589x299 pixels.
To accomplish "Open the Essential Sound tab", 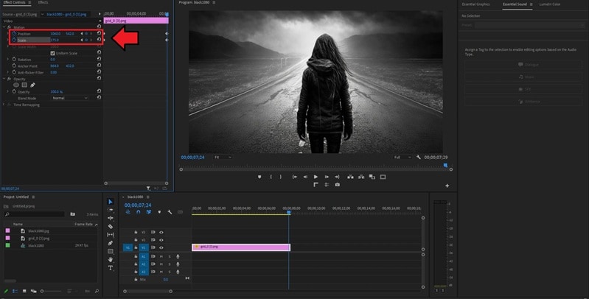I will (x=515, y=4).
